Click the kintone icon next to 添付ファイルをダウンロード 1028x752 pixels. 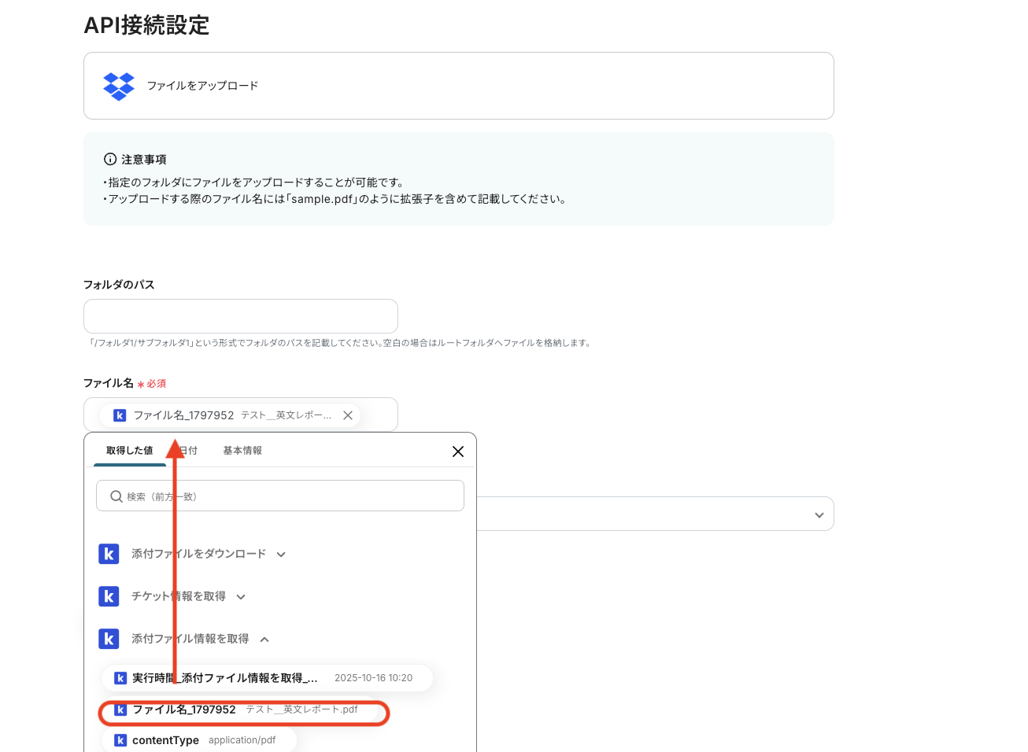[x=109, y=554]
